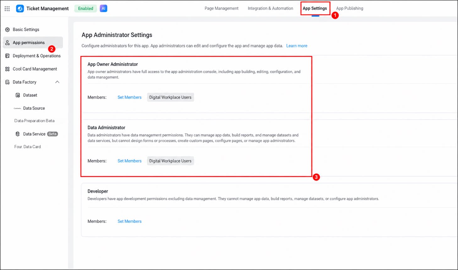The width and height of the screenshot is (458, 270).
Task: Collapse the Data Factory section chevron
Action: click(57, 82)
